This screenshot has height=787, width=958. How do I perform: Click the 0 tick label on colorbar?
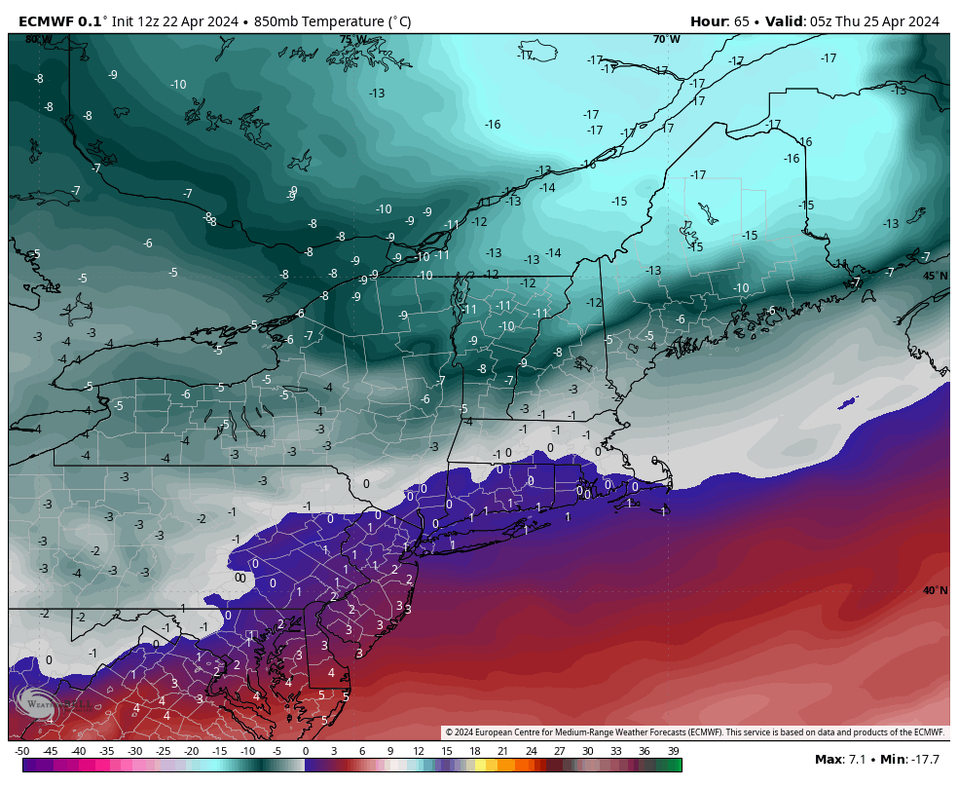pyautogui.click(x=305, y=751)
